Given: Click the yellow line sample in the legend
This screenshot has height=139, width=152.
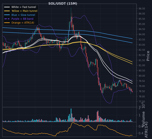Looking at the screenshot, I should (7, 11).
